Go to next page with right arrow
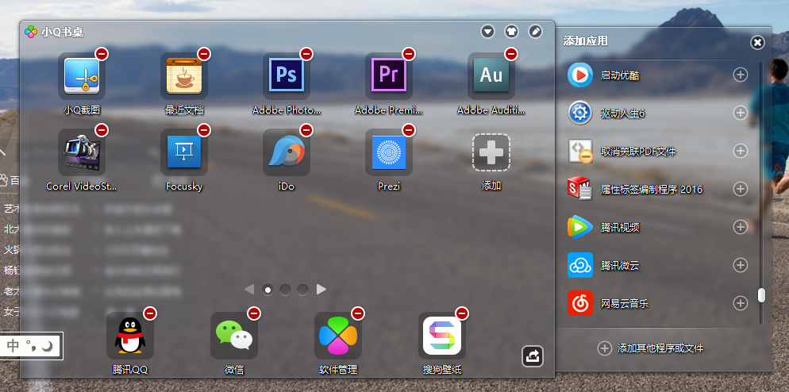 pyautogui.click(x=321, y=290)
